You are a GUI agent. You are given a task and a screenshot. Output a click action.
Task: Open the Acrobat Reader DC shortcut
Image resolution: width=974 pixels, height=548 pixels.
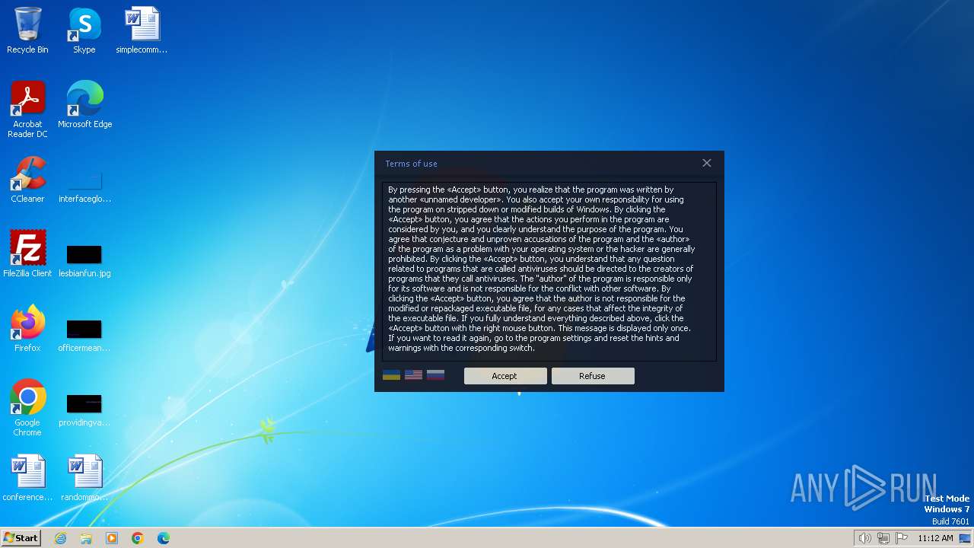click(x=27, y=110)
